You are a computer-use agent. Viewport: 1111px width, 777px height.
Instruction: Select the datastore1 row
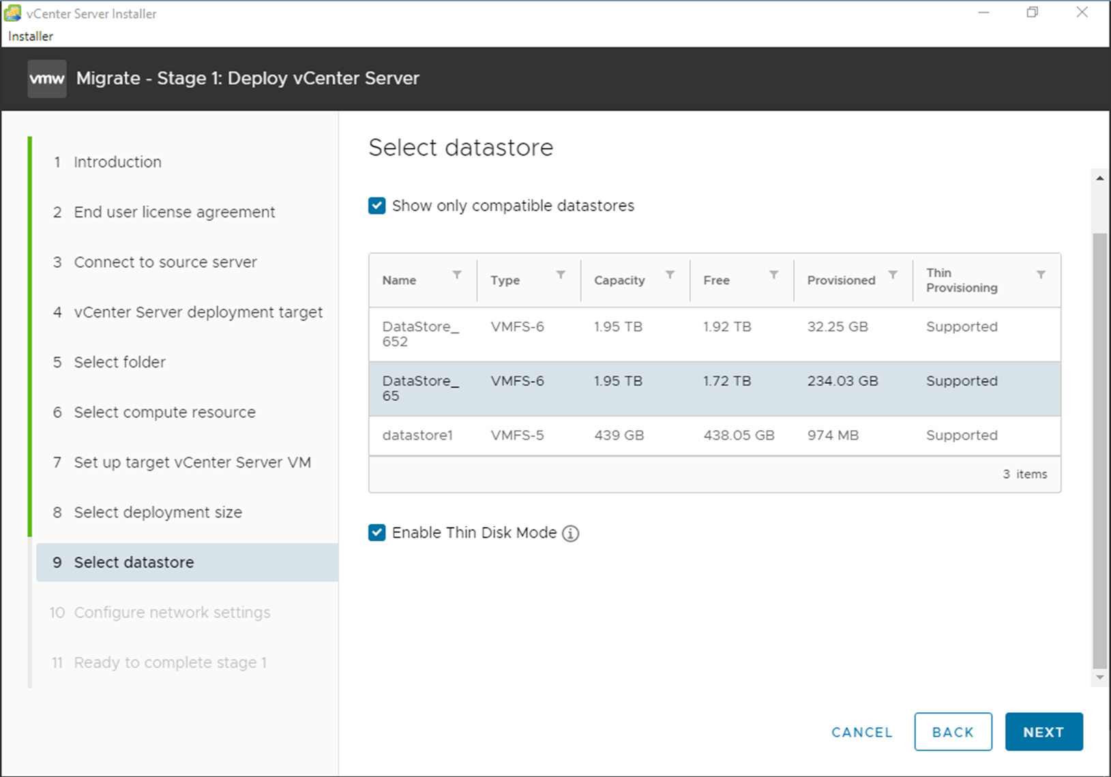(715, 436)
